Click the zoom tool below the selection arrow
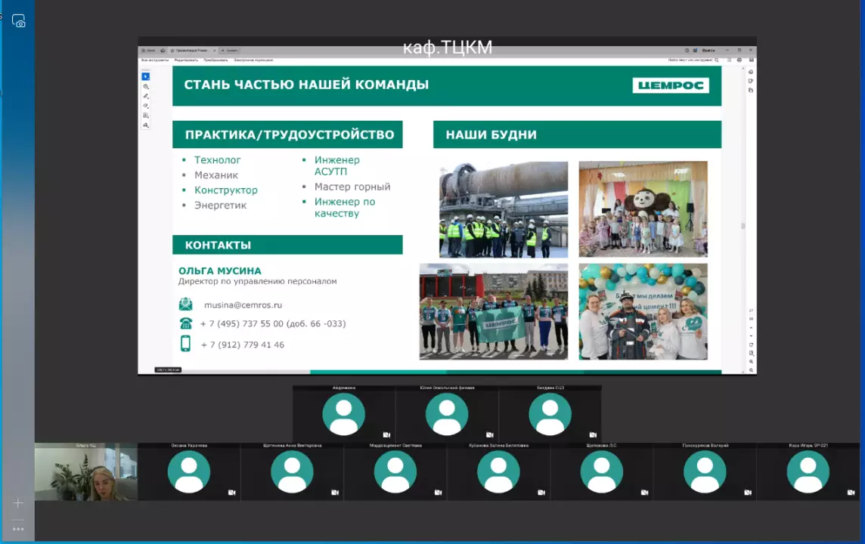Screen dimensions: 865x544 (146, 87)
